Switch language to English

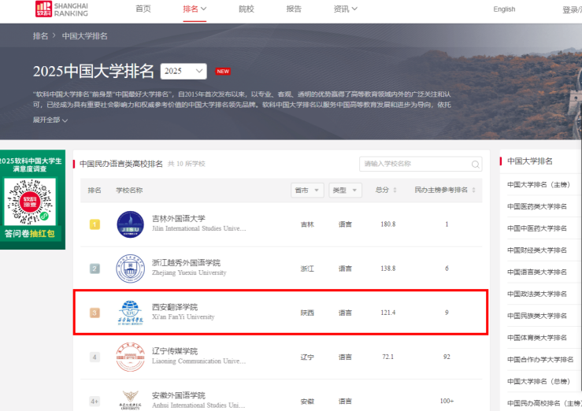pos(504,9)
